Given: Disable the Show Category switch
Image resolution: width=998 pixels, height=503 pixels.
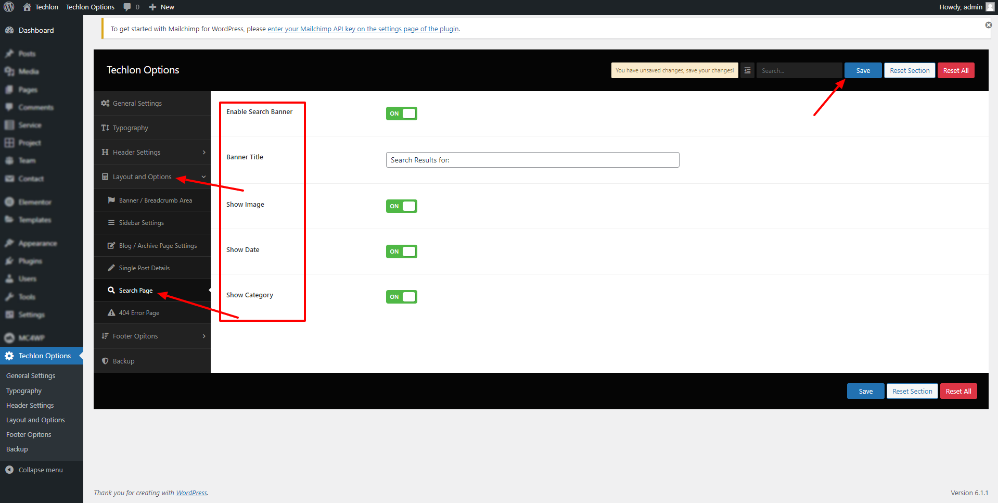Looking at the screenshot, I should 401,297.
